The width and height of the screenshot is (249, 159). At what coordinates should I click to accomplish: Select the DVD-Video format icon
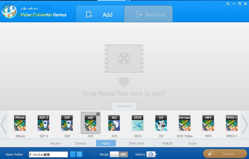coord(184,123)
